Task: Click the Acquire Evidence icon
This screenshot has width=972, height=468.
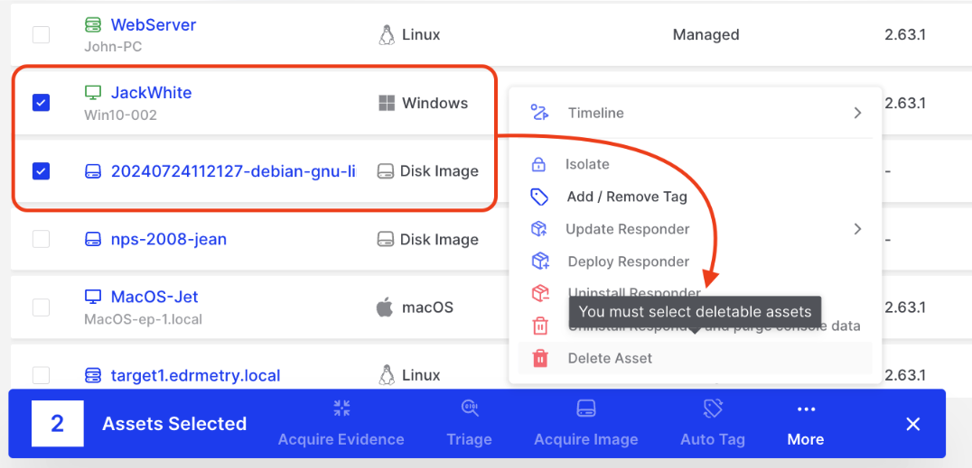Action: click(x=341, y=408)
